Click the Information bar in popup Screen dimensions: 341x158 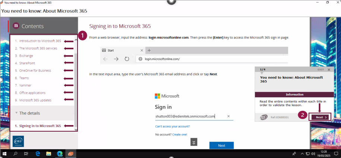[294, 94]
